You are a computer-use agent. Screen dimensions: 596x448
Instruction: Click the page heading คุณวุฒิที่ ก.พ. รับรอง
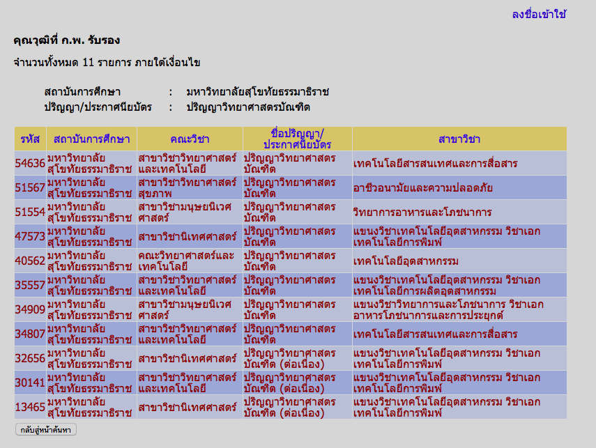click(x=66, y=40)
